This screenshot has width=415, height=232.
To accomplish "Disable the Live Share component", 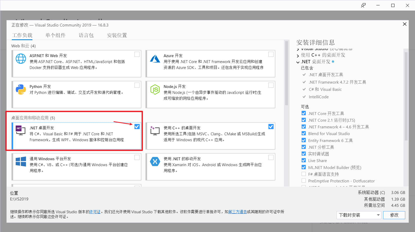I will 304,160.
